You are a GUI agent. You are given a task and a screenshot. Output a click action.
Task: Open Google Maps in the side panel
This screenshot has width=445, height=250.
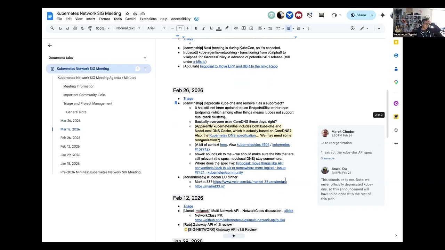point(396,82)
